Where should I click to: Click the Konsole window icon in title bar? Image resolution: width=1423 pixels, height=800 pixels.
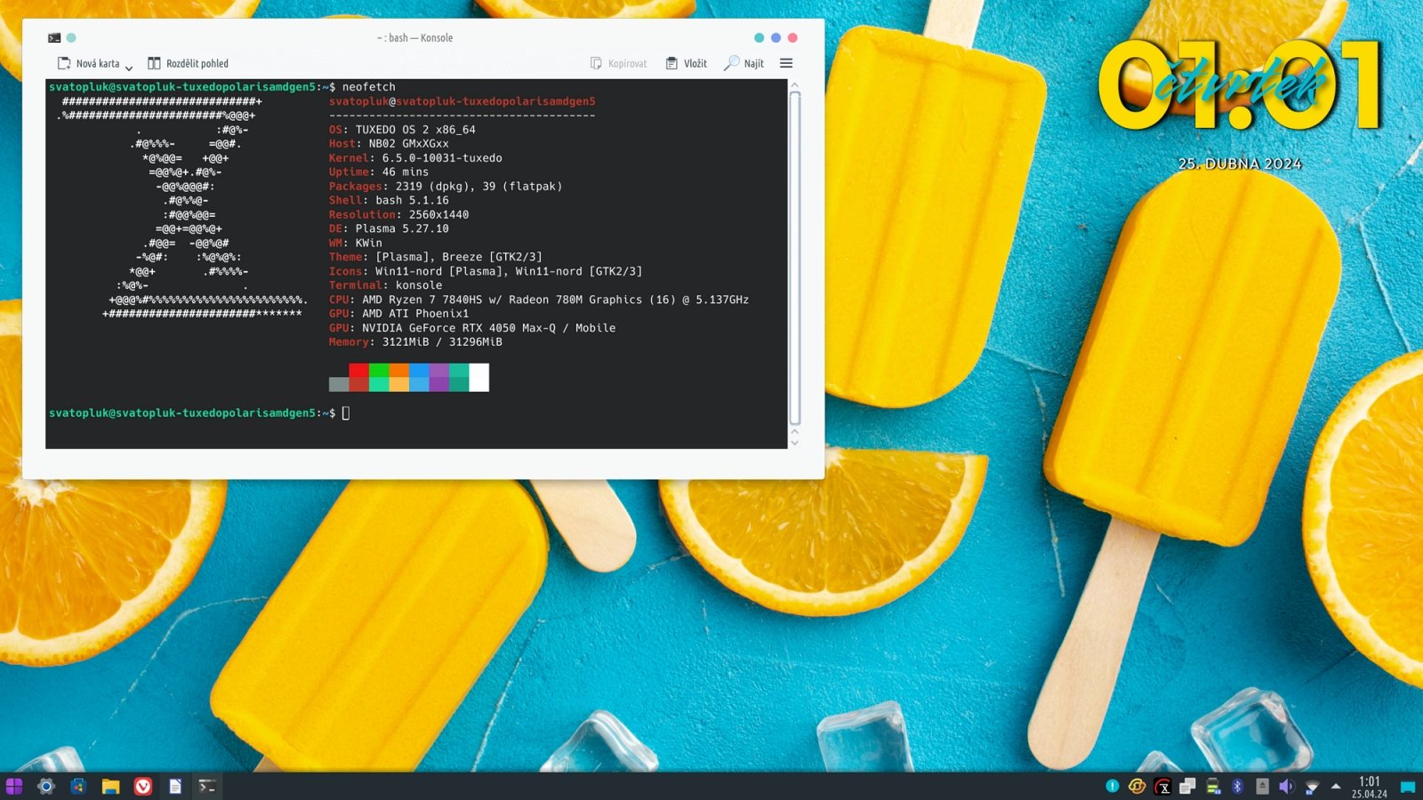(x=54, y=38)
